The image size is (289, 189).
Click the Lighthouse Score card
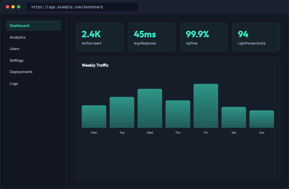[x=256, y=37]
